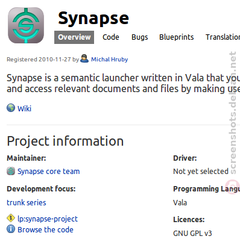This screenshot has width=240, height=239.
Task: Click the Synapse core team badge icon
Action: [x=11, y=171]
